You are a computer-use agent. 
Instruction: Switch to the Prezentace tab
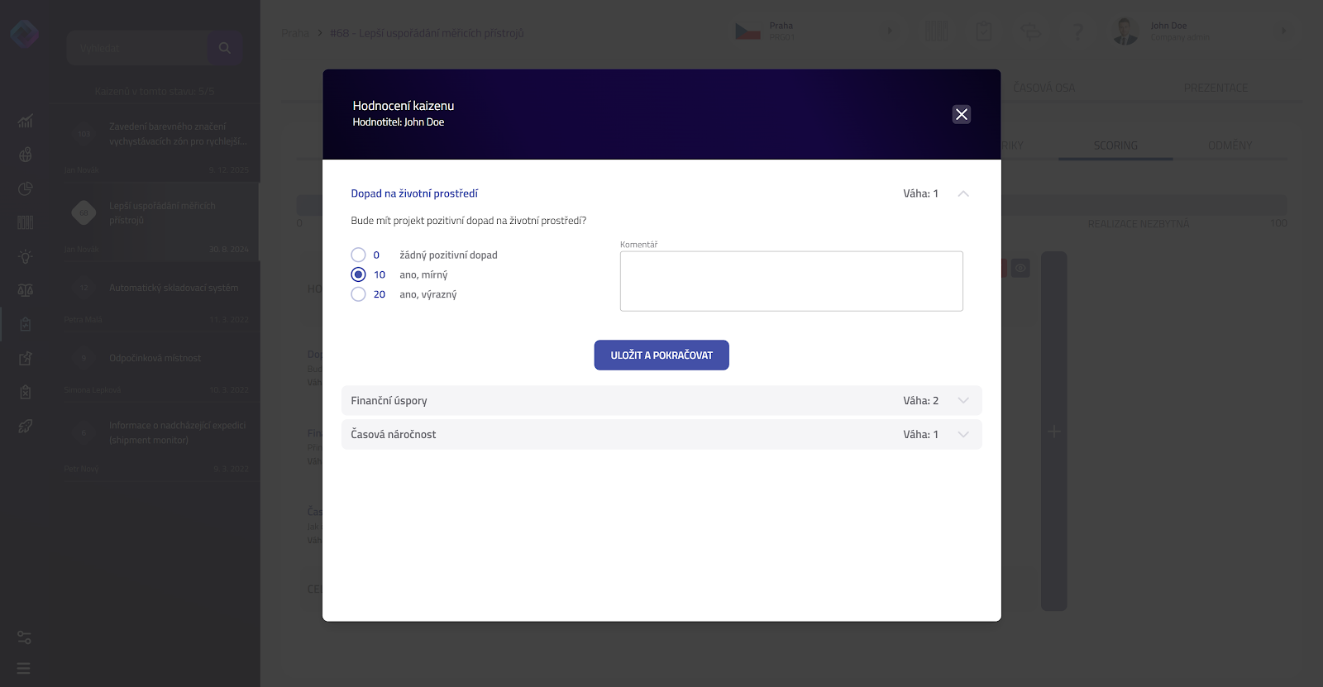click(x=1216, y=88)
